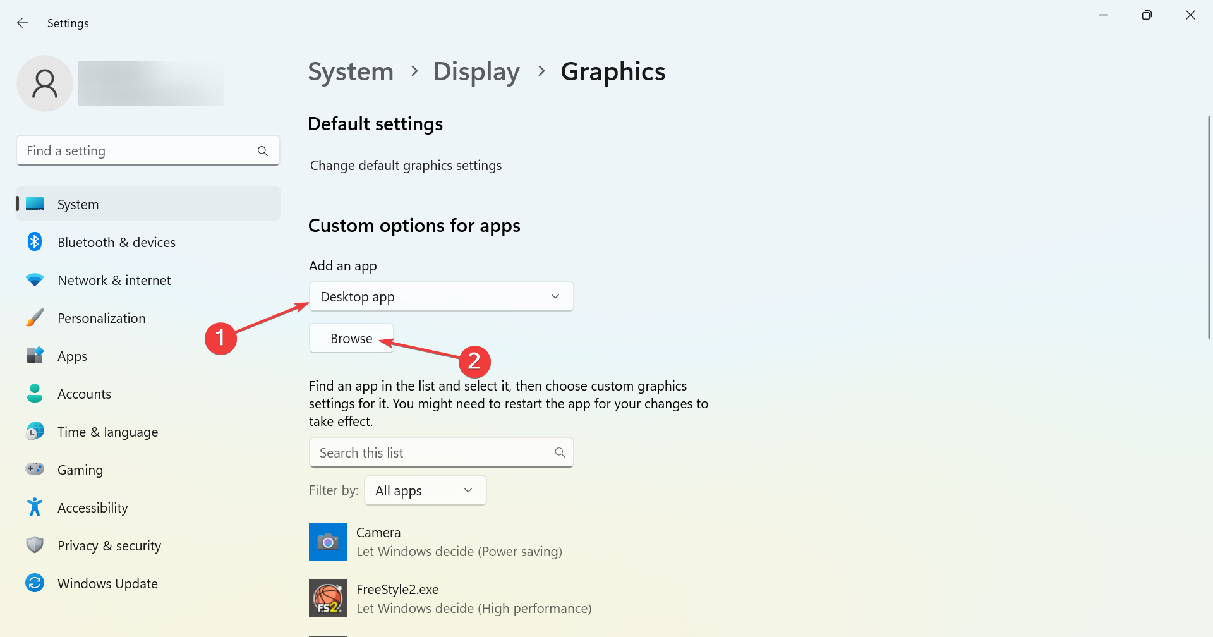Select Gaming in the sidebar
This screenshot has height=637, width=1213.
tap(148, 470)
